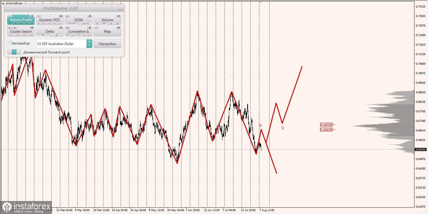Screen dimensions: 428x214
Task: Click the 7 Aug 12:00 time label
Action: pyautogui.click(x=267, y=210)
